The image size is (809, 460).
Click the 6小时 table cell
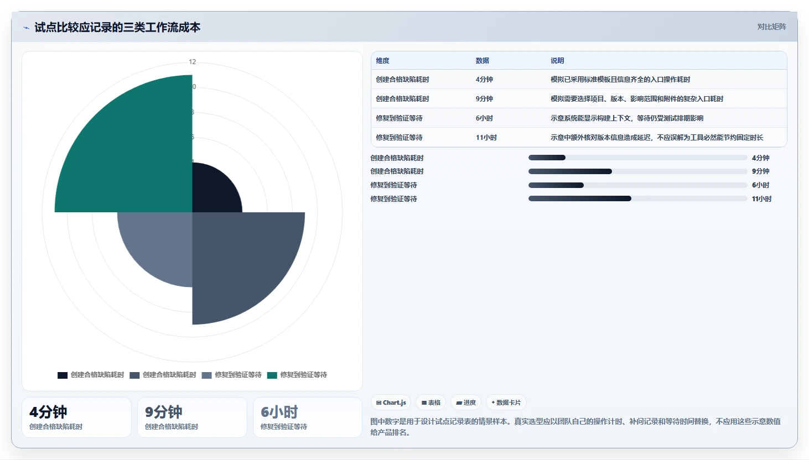[x=484, y=118]
